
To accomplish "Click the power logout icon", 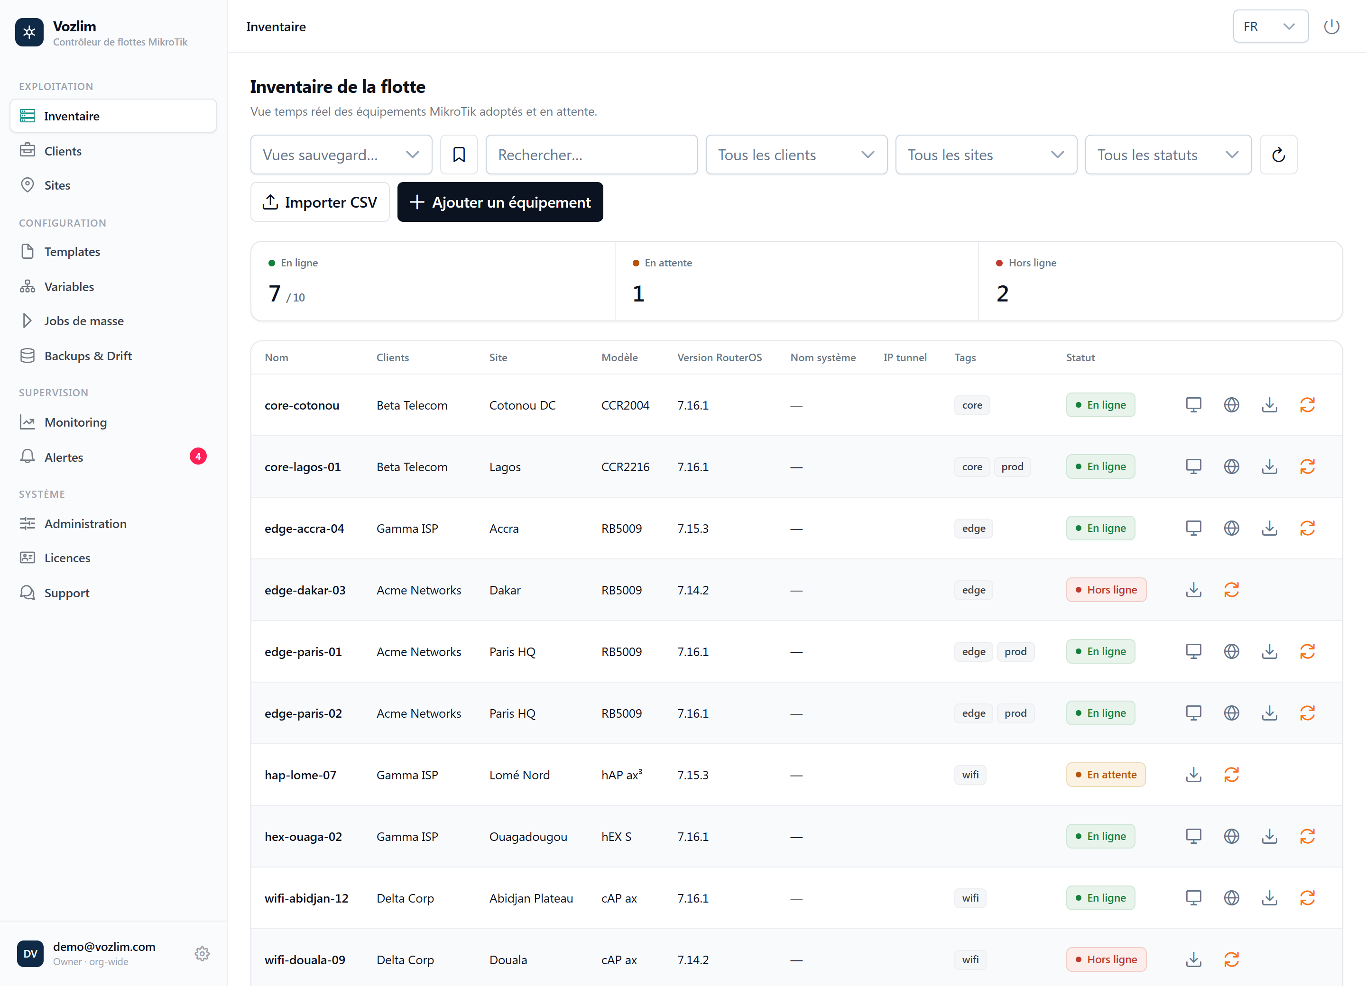I will [1331, 27].
